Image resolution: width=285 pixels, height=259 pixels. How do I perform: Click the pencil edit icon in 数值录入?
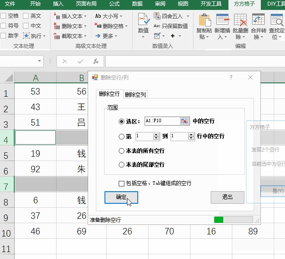tap(157, 36)
